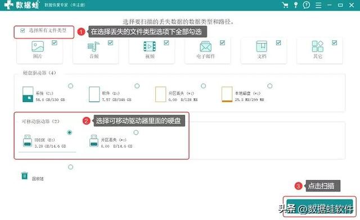Click the scan button at bottom right
This screenshot has width=360, height=220.
click(319, 207)
